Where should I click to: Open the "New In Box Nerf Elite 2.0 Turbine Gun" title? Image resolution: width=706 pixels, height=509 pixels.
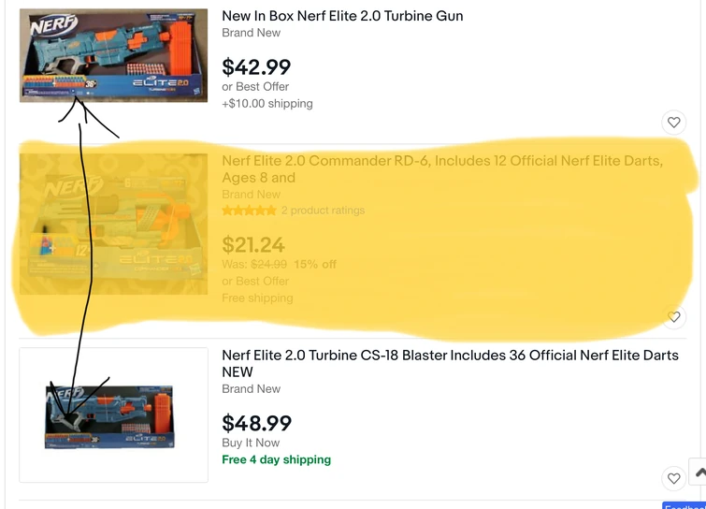pyautogui.click(x=342, y=16)
